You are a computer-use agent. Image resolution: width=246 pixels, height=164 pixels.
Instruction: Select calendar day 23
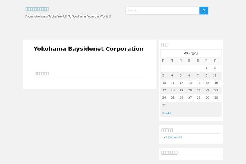216,90
